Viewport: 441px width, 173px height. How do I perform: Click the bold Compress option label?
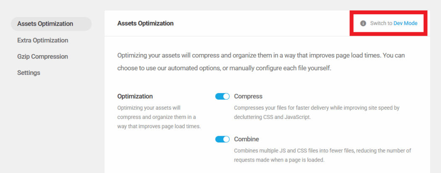pos(248,96)
